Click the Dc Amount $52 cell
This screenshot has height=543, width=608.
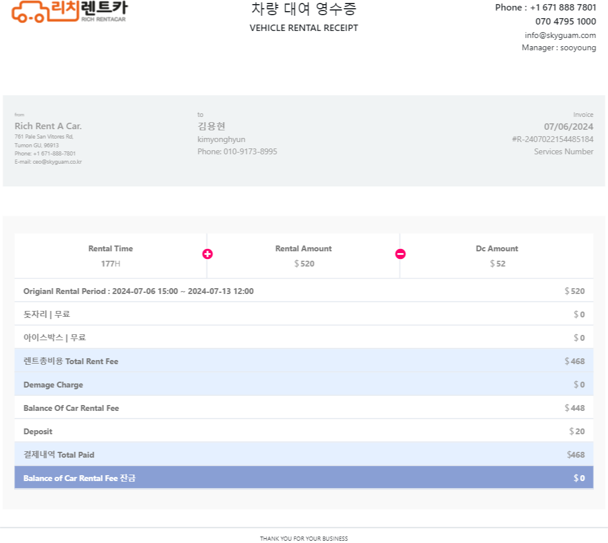(x=497, y=256)
